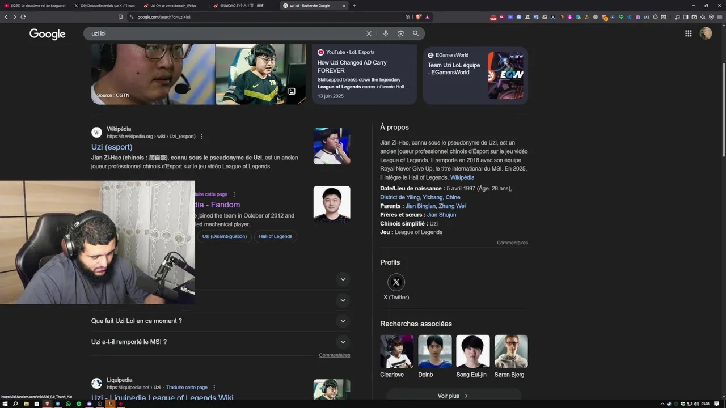Open Discord from the taskbar
This screenshot has width=726, height=408.
click(x=89, y=403)
